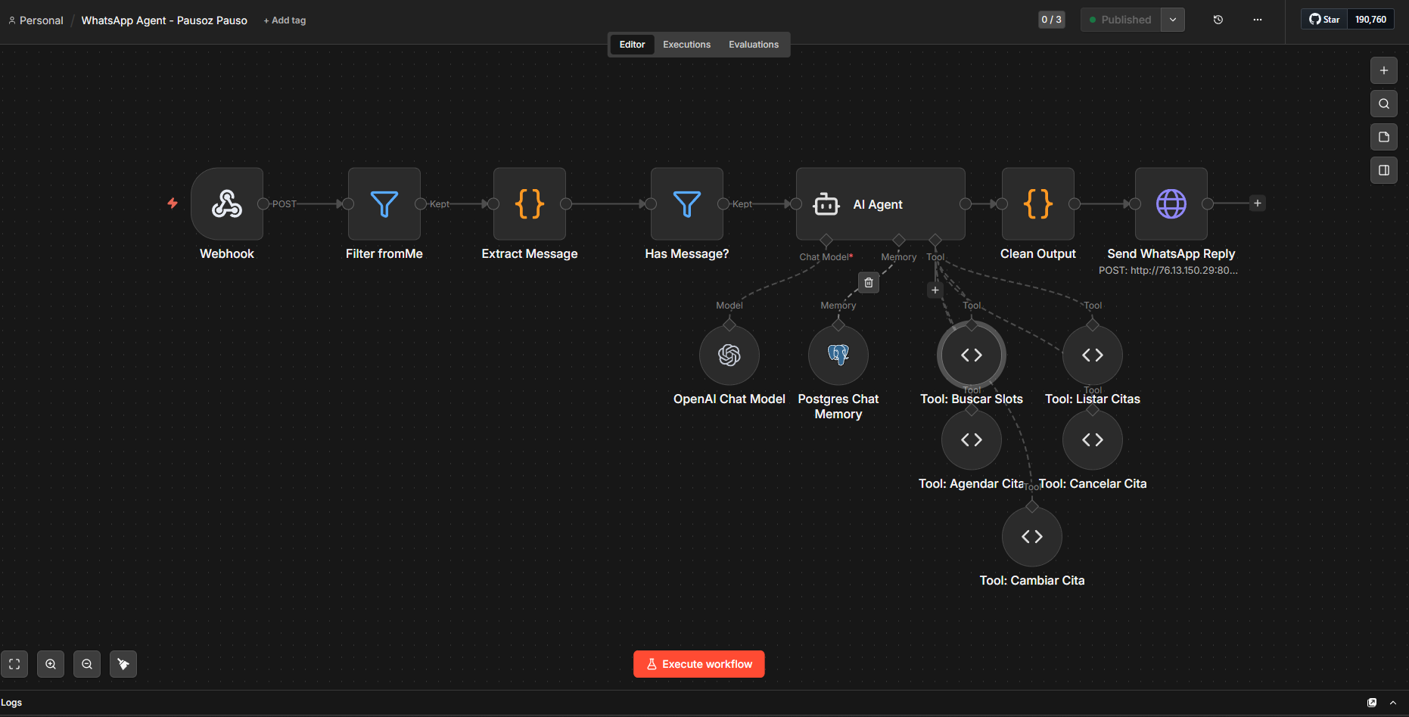
Task: Click the fit-to-view zoom icon
Action: (x=14, y=664)
